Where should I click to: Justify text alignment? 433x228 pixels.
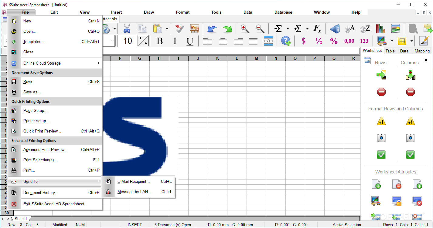coord(253,41)
